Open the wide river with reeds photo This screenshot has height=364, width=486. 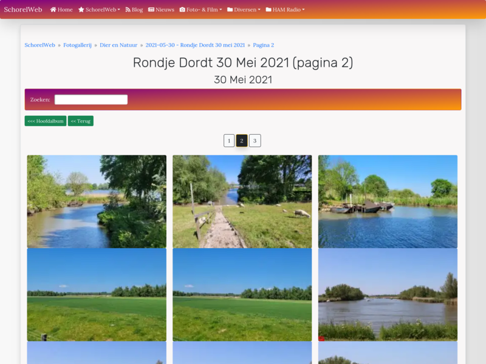coord(388,295)
